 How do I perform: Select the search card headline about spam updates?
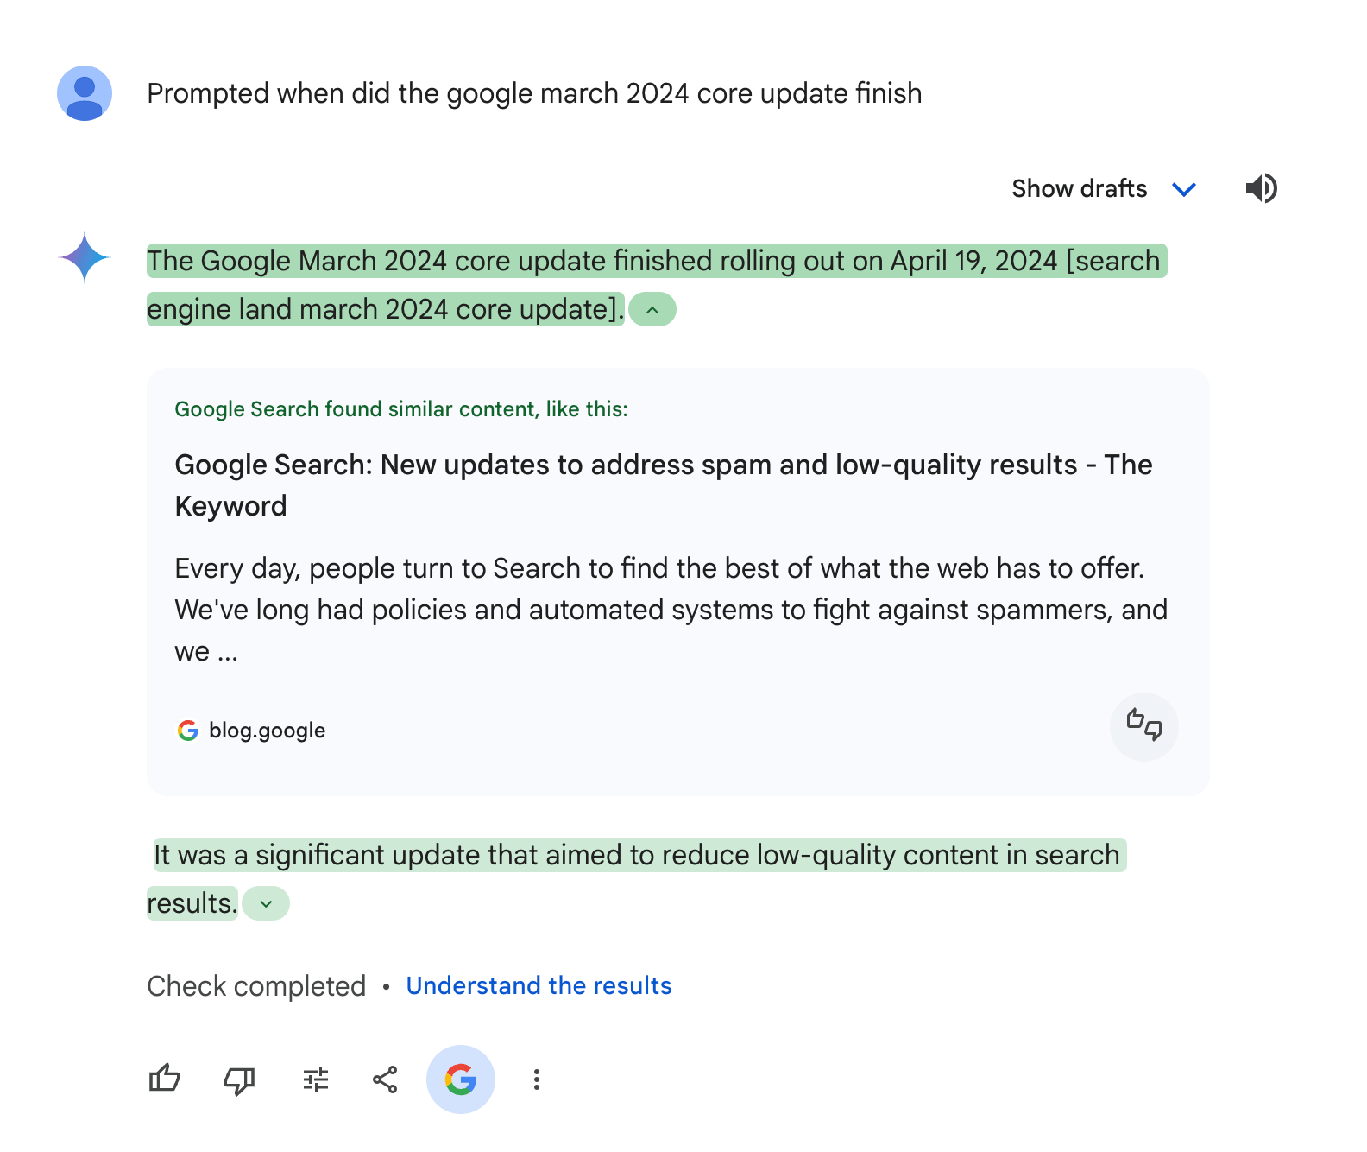click(x=663, y=484)
